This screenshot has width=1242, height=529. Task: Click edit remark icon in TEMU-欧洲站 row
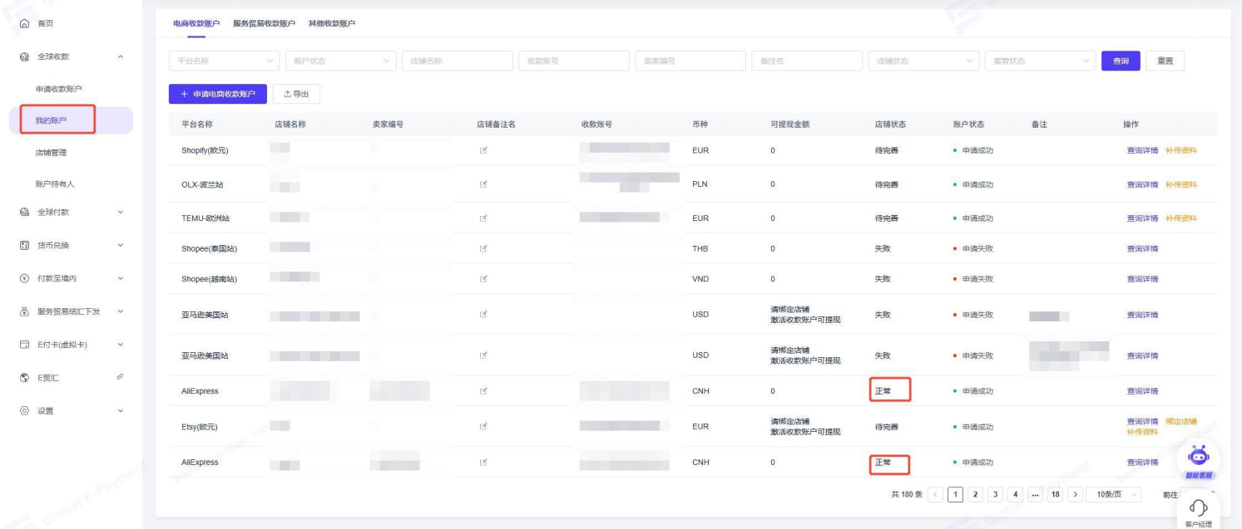point(483,218)
